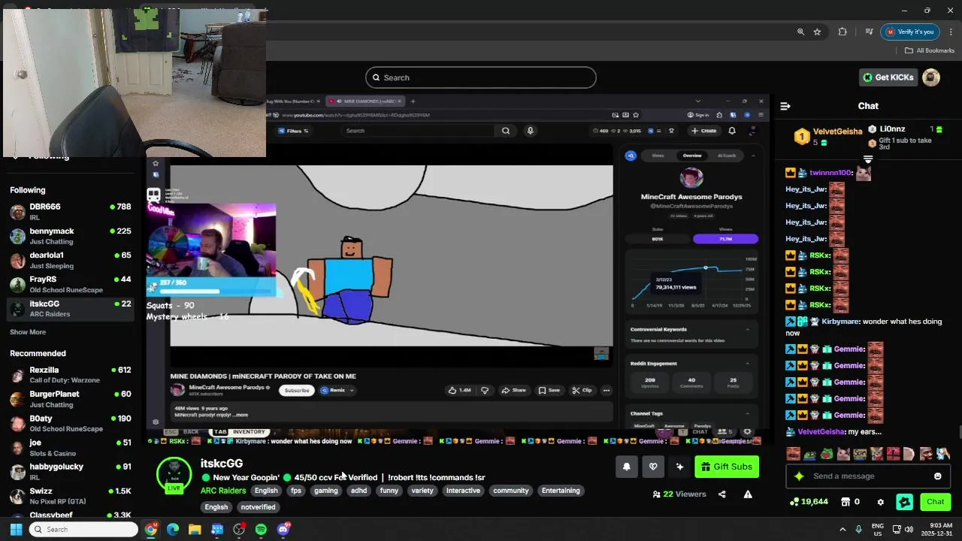Open habbygolucky IRL channel
Screen dimensions: 962x541
(71, 472)
